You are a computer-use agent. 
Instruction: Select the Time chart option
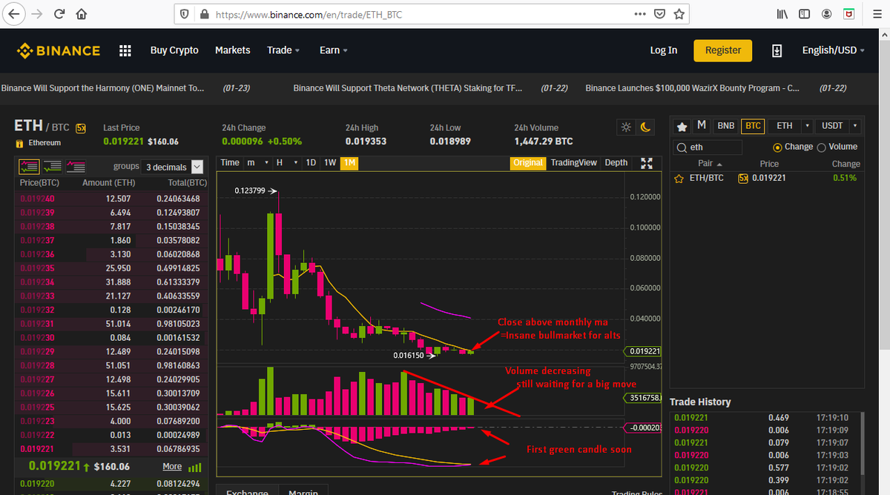coord(231,162)
